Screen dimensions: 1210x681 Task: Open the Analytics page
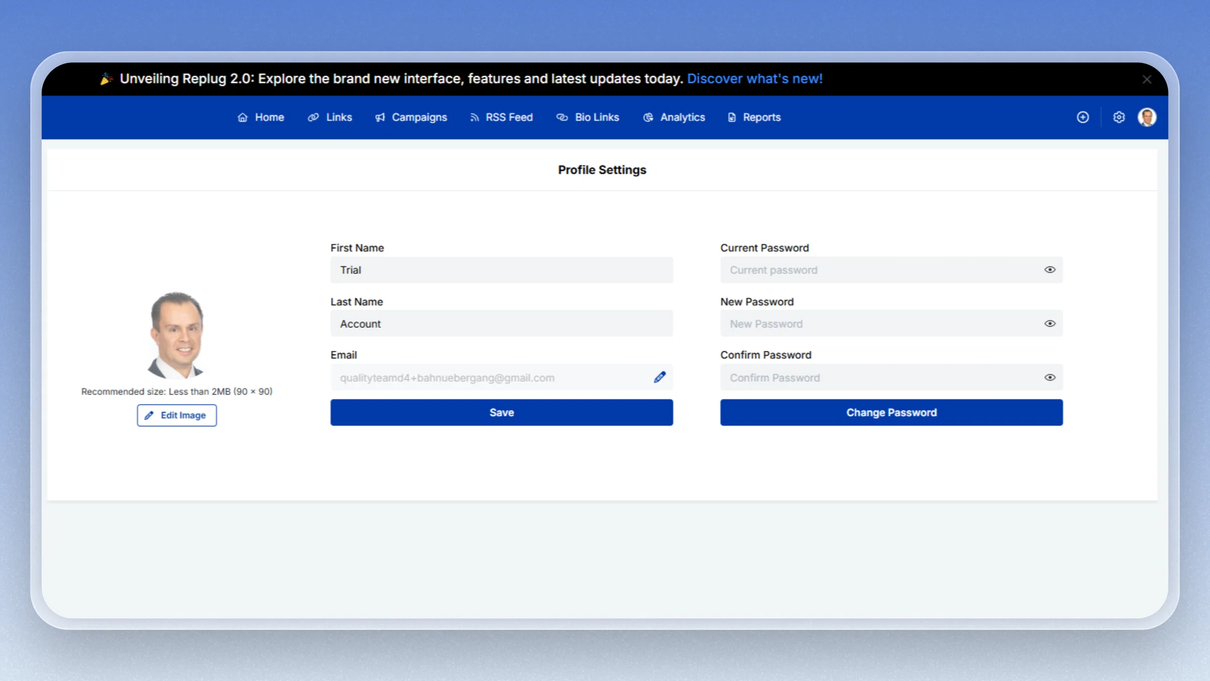point(674,117)
